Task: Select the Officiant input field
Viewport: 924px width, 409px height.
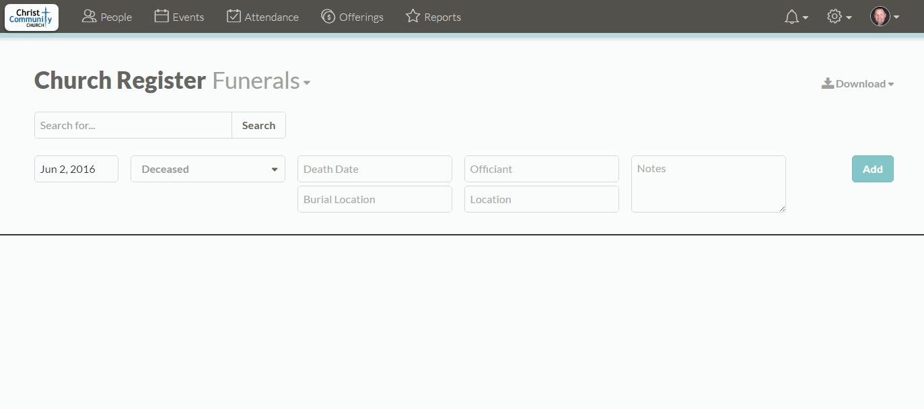Action: 541,170
